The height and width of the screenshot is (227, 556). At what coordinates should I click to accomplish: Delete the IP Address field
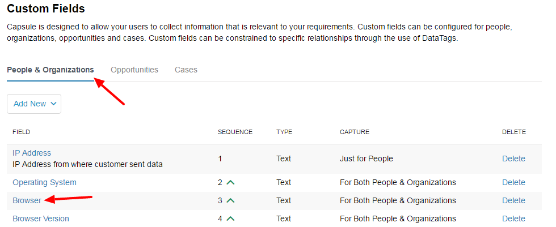click(513, 159)
